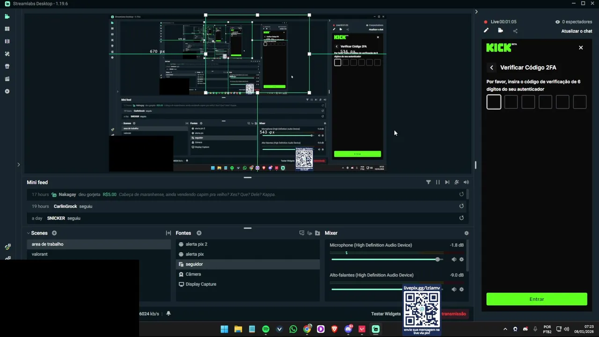The height and width of the screenshot is (337, 599).
Task: Open WhatsApp from taskbar
Action: point(293,329)
